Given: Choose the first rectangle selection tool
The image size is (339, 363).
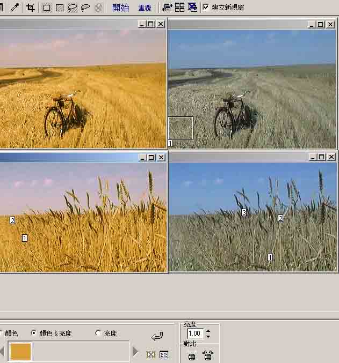Looking at the screenshot, I should (47, 8).
